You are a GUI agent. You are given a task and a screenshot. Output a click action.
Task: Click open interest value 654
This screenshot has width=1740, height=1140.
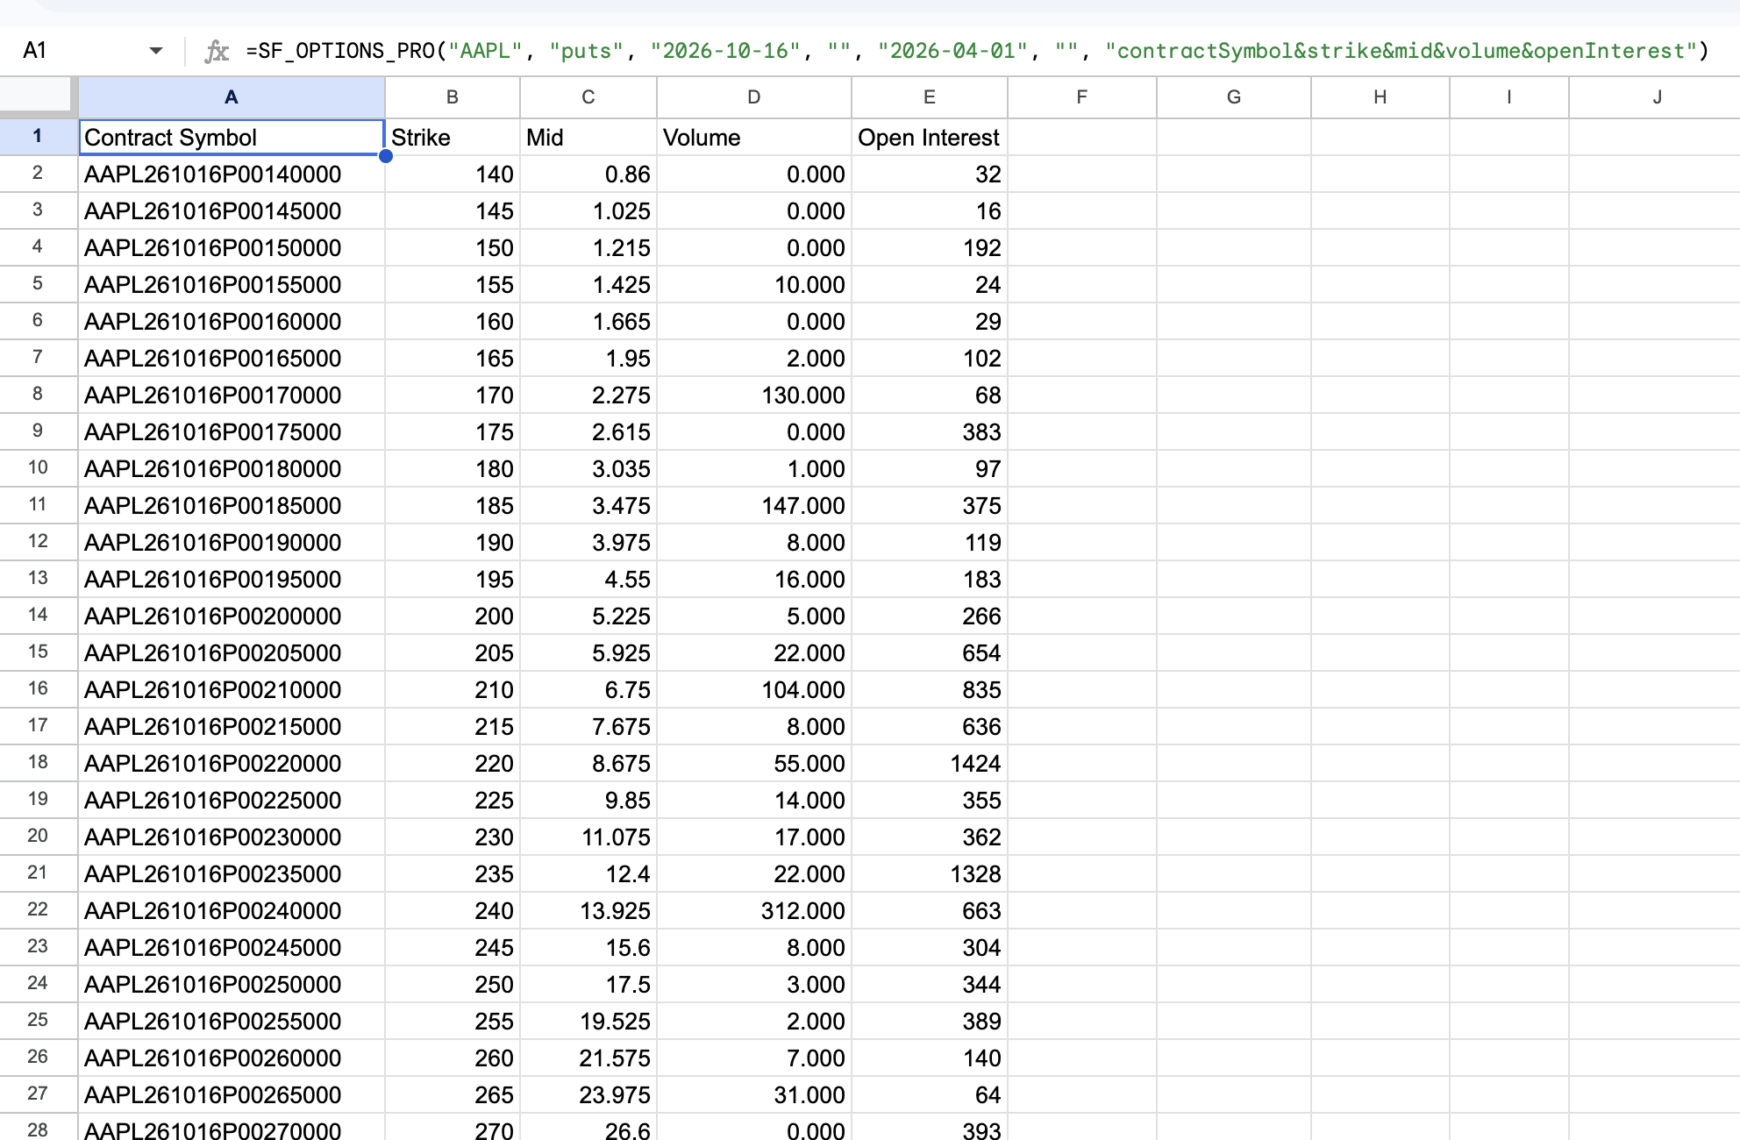(930, 653)
